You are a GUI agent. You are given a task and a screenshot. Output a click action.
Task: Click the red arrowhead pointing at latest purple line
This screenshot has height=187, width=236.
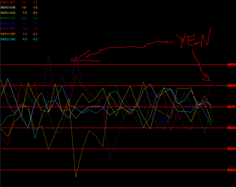tap(206, 78)
